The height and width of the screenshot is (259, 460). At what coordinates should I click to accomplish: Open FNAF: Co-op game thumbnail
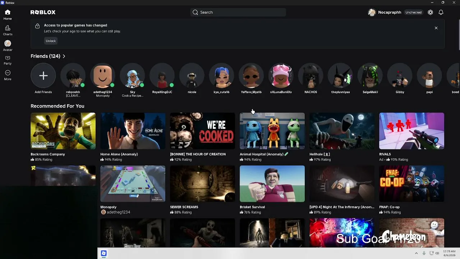click(x=412, y=184)
